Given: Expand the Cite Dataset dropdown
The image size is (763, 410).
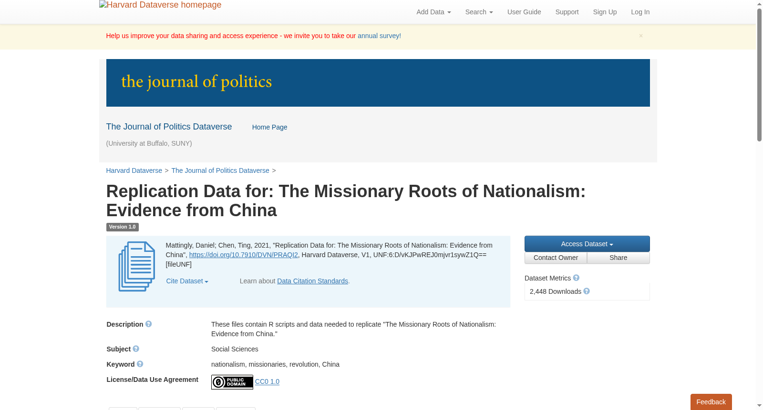Looking at the screenshot, I should click(187, 281).
